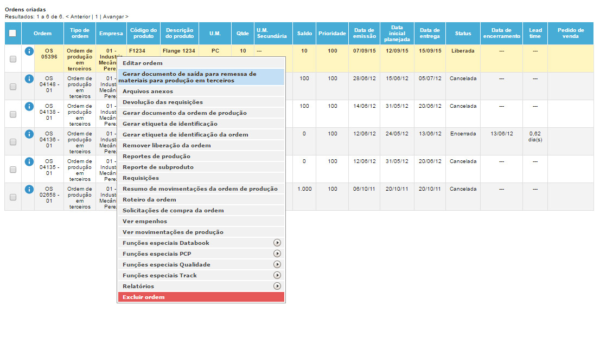This screenshot has width=600, height=364.
Task: Open Resumo de movimentações da ordem de produção
Action: (201, 188)
